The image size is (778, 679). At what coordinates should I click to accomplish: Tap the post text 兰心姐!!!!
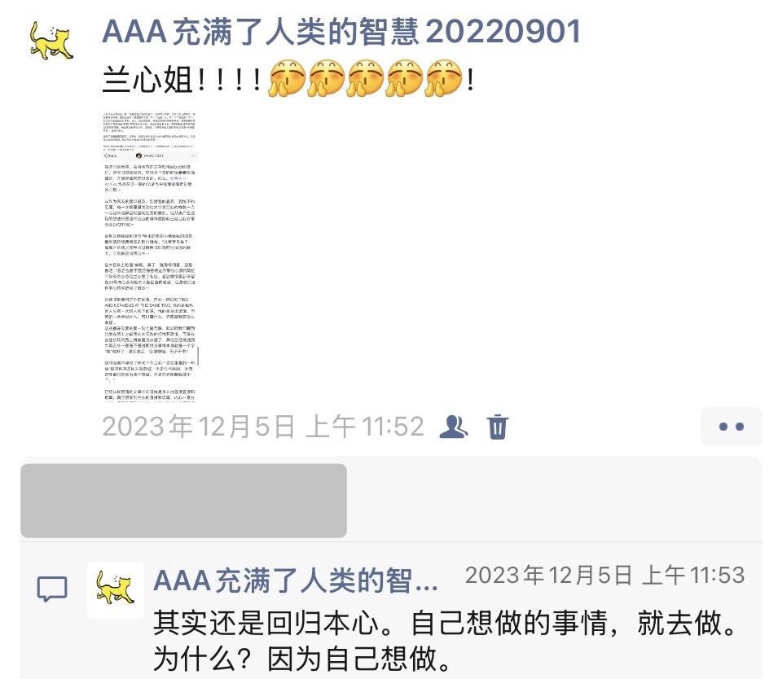pyautogui.click(x=182, y=79)
